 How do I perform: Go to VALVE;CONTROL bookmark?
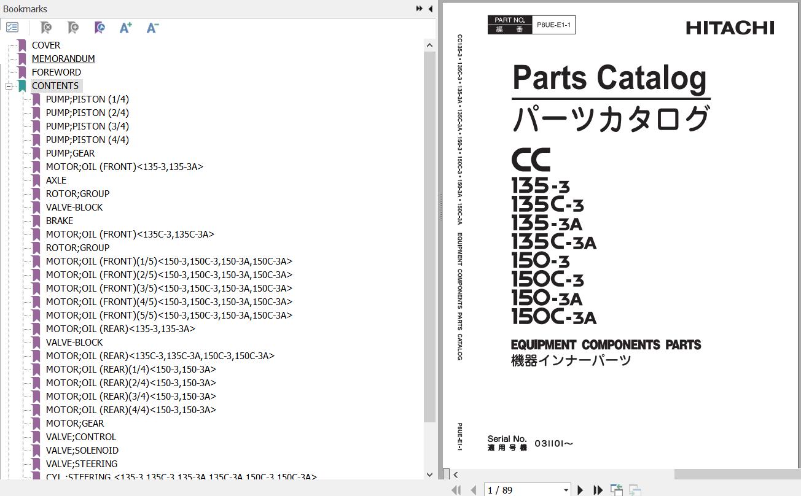81,436
